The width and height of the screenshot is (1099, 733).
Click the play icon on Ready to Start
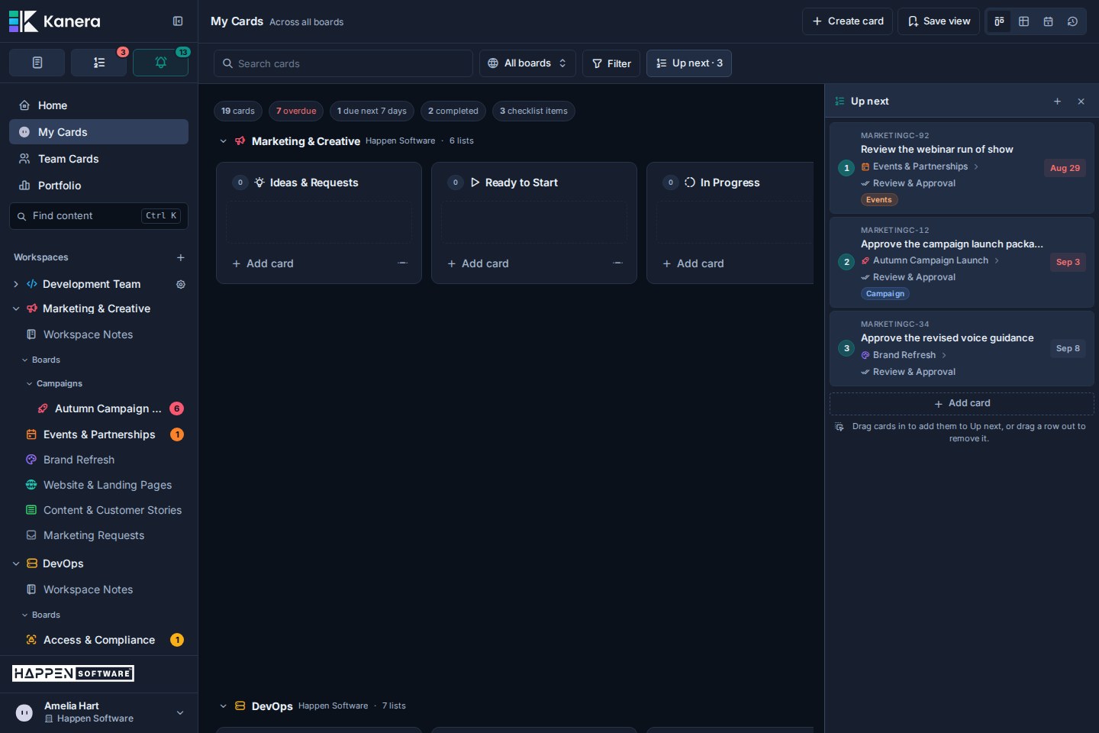[475, 182]
